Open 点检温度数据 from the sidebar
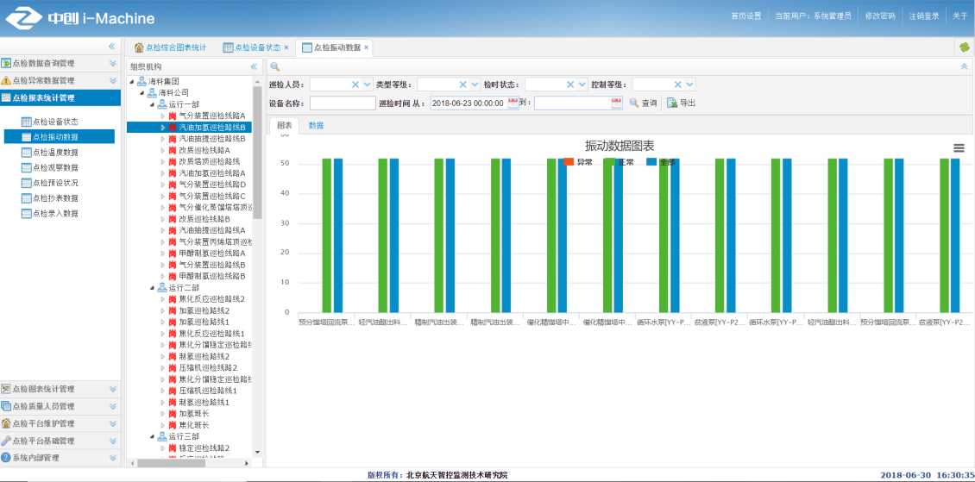This screenshot has height=482, width=975. [x=54, y=152]
